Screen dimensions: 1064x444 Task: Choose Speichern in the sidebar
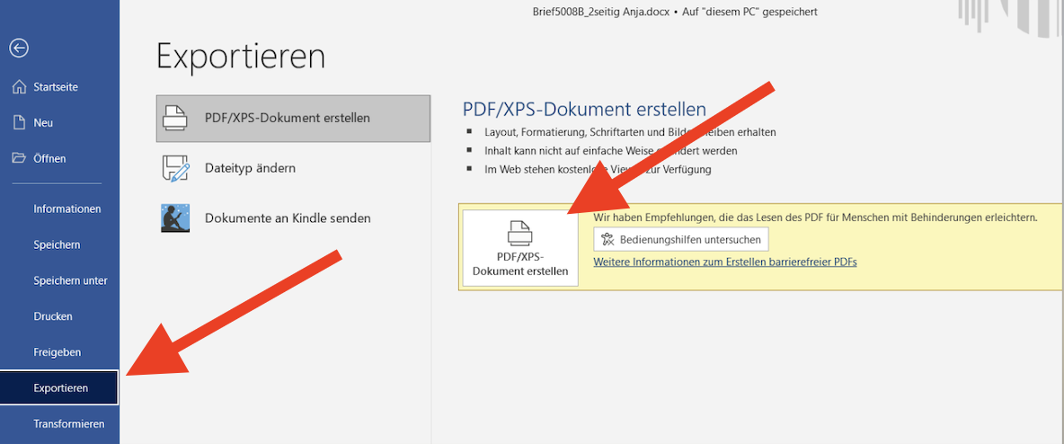(x=57, y=244)
